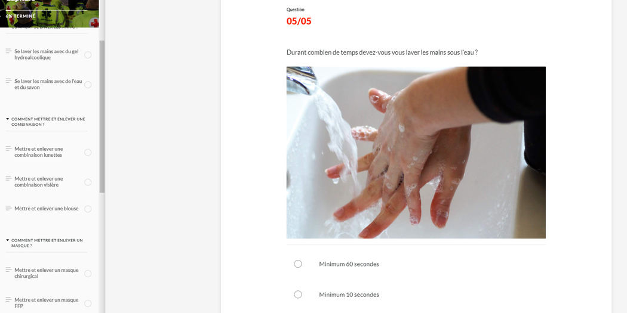Click lesson icon beside masque chirurgical item
This screenshot has height=313, width=627.
(8, 270)
